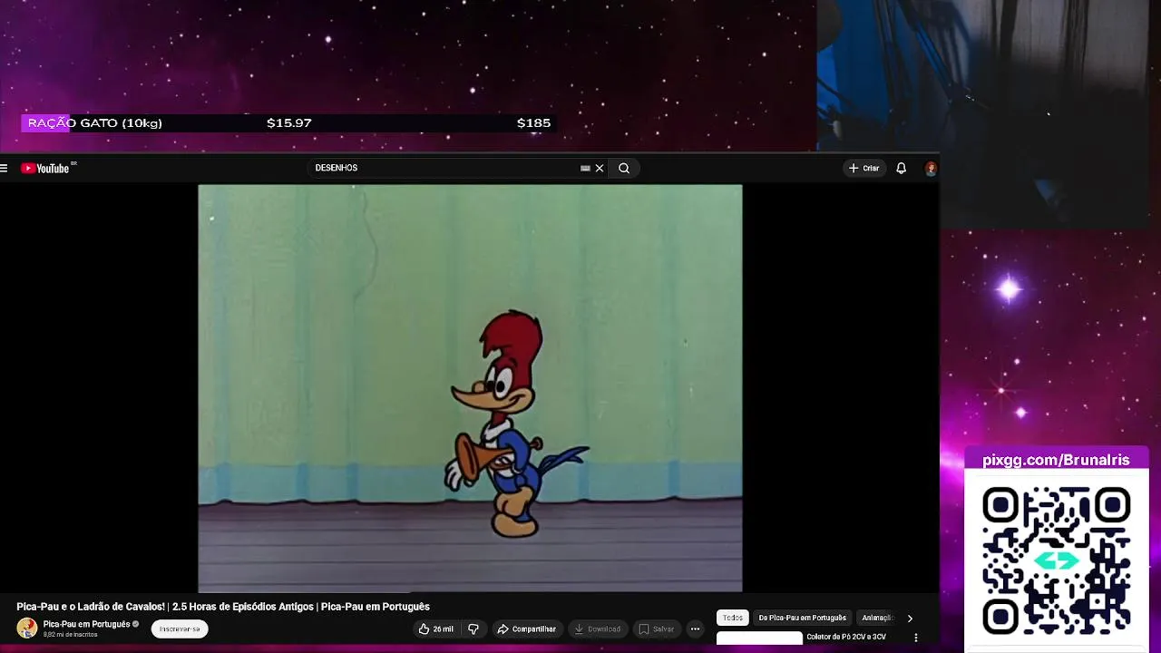Click the pixgg.com/BrunaIris overlay link text
Image resolution: width=1161 pixels, height=653 pixels.
pos(1056,460)
